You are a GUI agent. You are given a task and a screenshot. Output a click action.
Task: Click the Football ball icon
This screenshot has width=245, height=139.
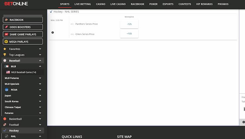[5, 125]
